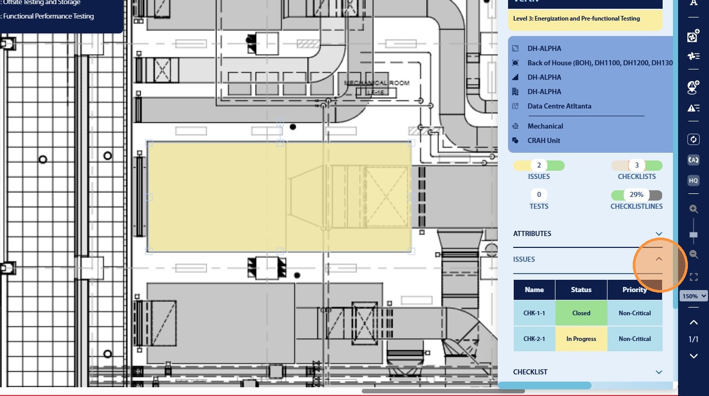Click Non-Critical priority in CHK-2-1 row

tap(635, 339)
